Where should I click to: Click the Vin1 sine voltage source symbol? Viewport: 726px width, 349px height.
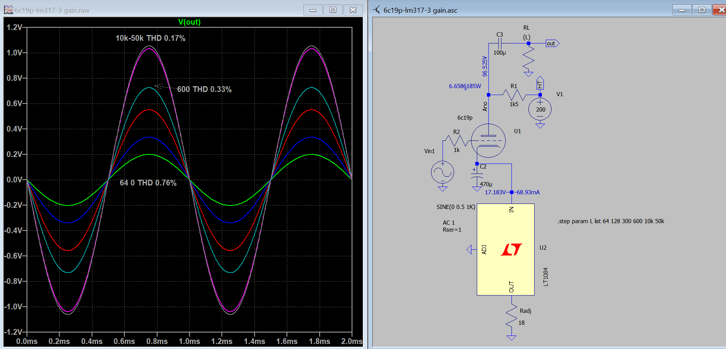[x=443, y=172]
